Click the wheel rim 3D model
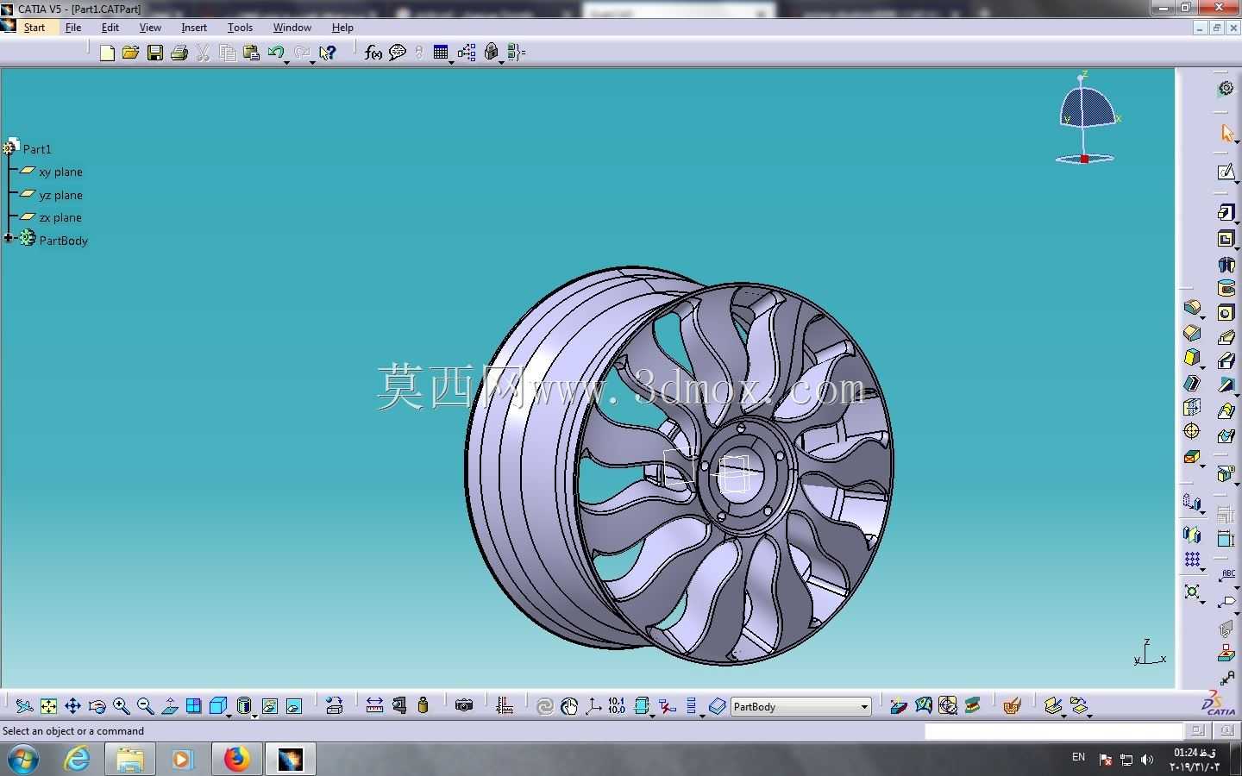 click(x=680, y=466)
